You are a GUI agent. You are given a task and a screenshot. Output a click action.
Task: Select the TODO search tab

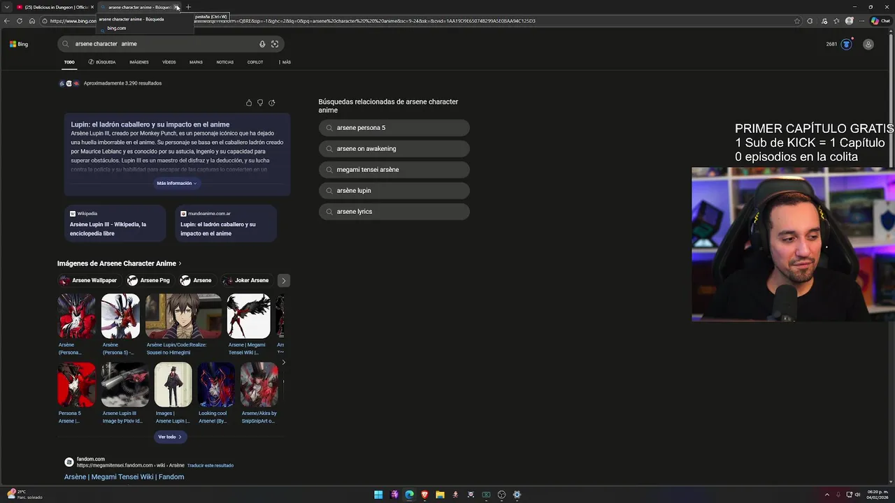pos(69,62)
